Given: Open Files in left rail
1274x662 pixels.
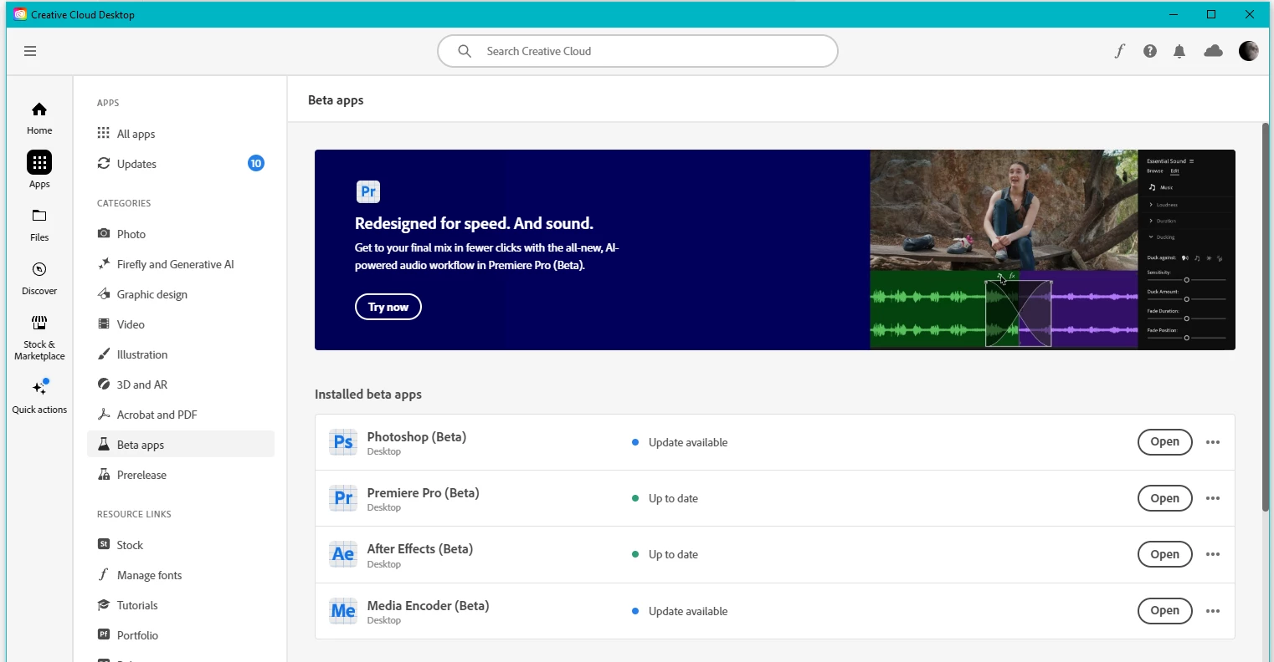Looking at the screenshot, I should coord(39,225).
